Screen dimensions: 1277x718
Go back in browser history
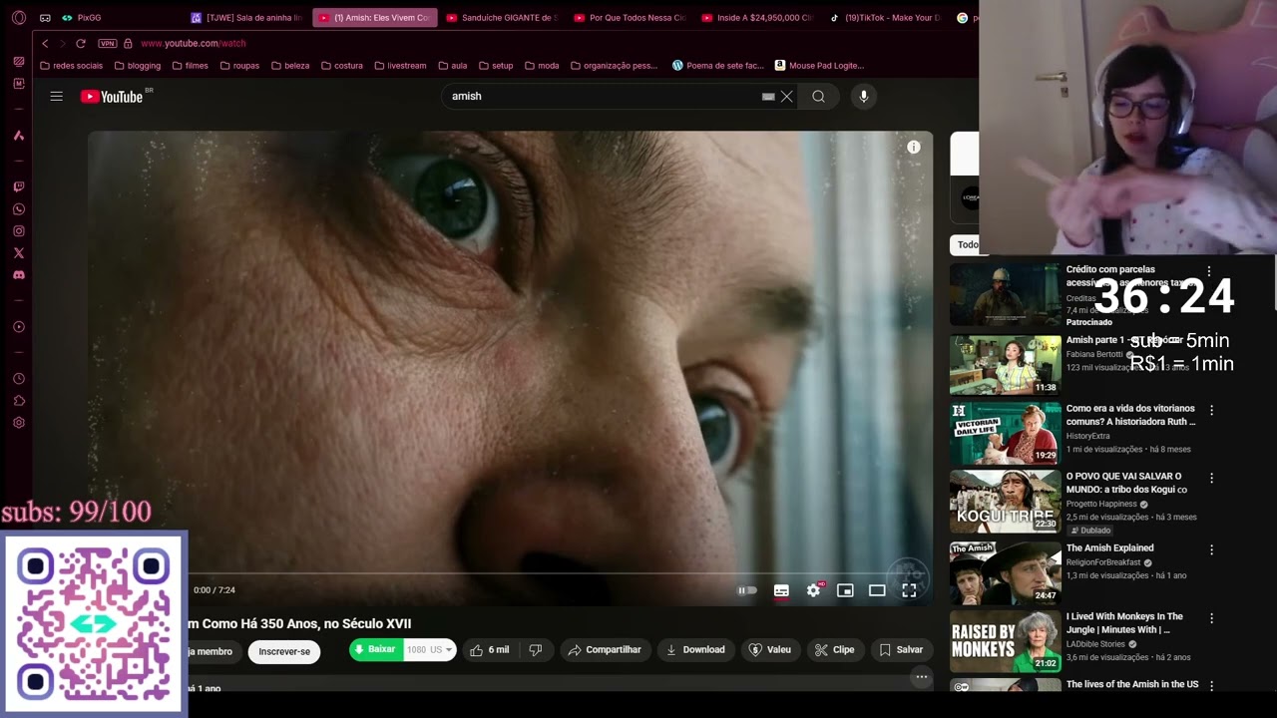45,44
